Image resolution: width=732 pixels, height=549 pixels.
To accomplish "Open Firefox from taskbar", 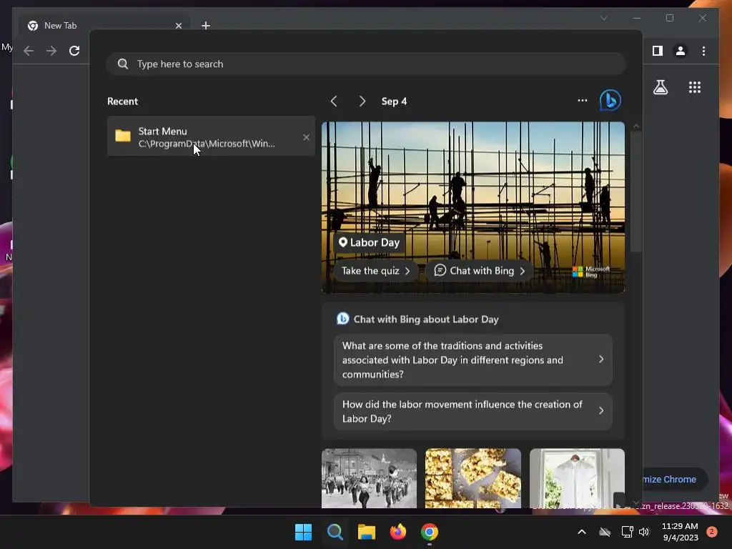I will (397, 532).
